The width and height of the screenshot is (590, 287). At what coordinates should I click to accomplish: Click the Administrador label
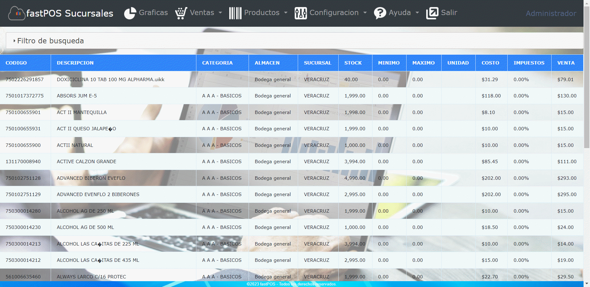[x=551, y=14]
